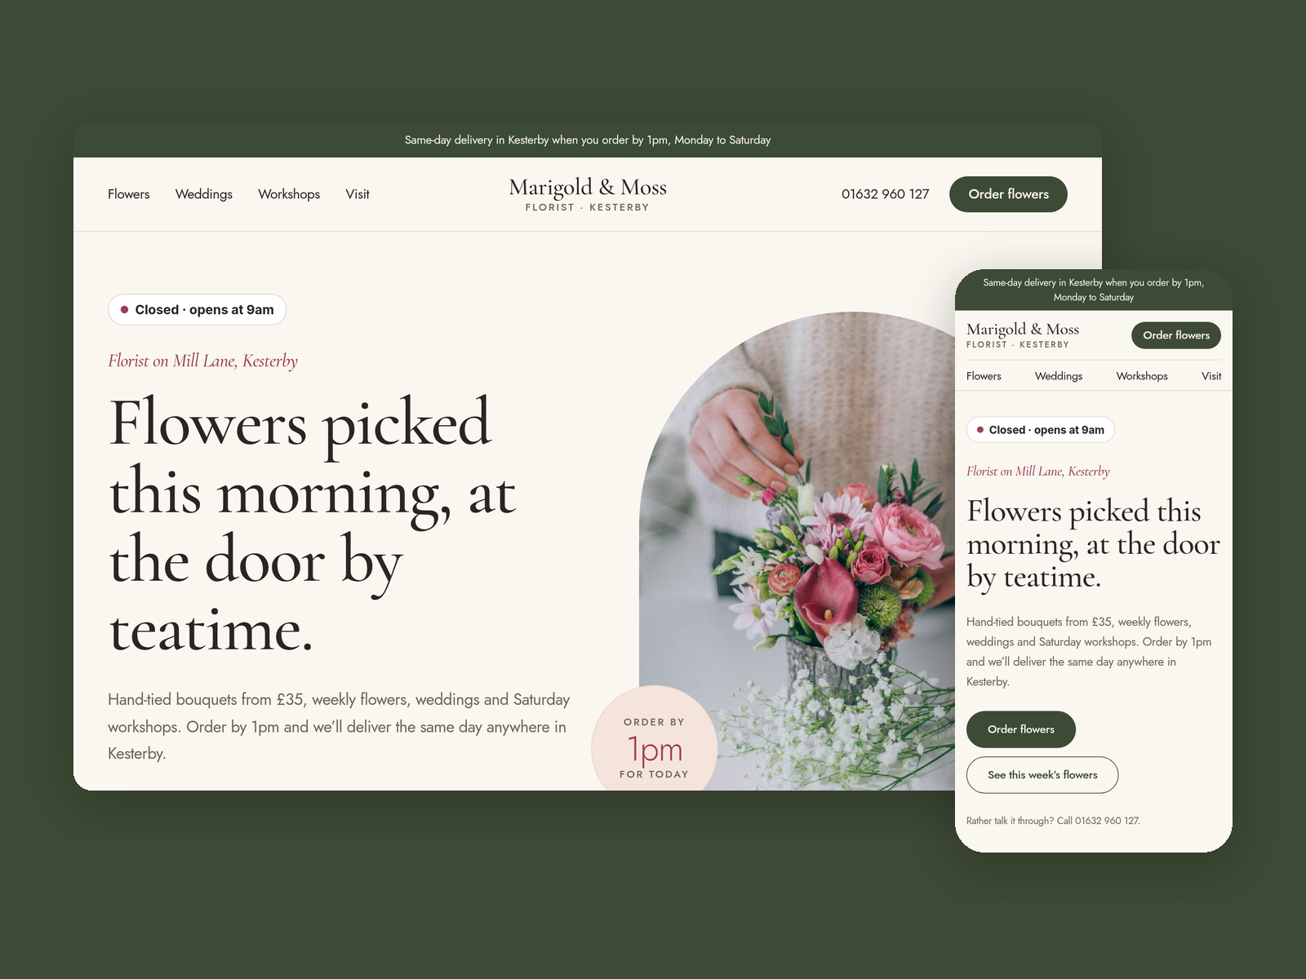This screenshot has width=1306, height=979.
Task: Click the desktop 'Florist on Mill Lane, Kesterby' tagline
Action: click(202, 361)
